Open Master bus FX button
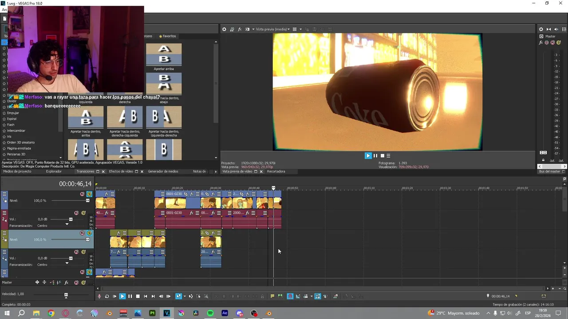The height and width of the screenshot is (319, 568). [x=541, y=43]
